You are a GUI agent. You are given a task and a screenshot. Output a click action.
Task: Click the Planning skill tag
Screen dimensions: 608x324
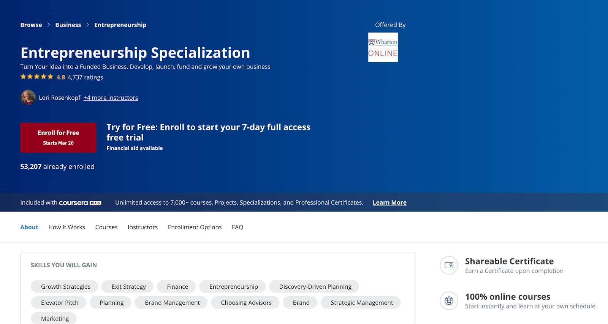pos(111,302)
